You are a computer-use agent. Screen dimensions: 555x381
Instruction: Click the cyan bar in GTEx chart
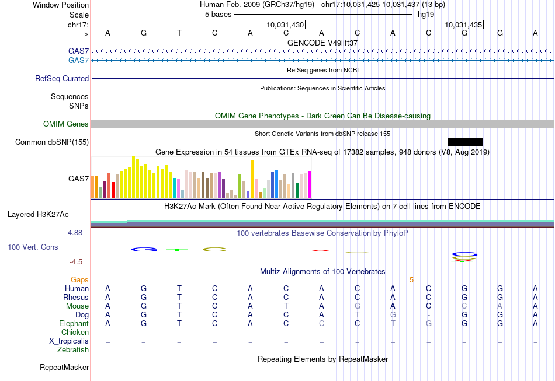click(x=174, y=188)
